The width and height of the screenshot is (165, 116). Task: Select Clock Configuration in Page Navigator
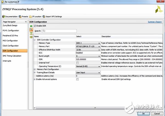11,46
